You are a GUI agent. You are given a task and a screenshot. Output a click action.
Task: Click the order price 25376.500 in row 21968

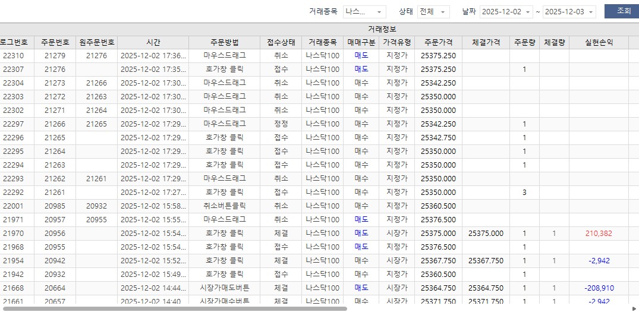438,247
